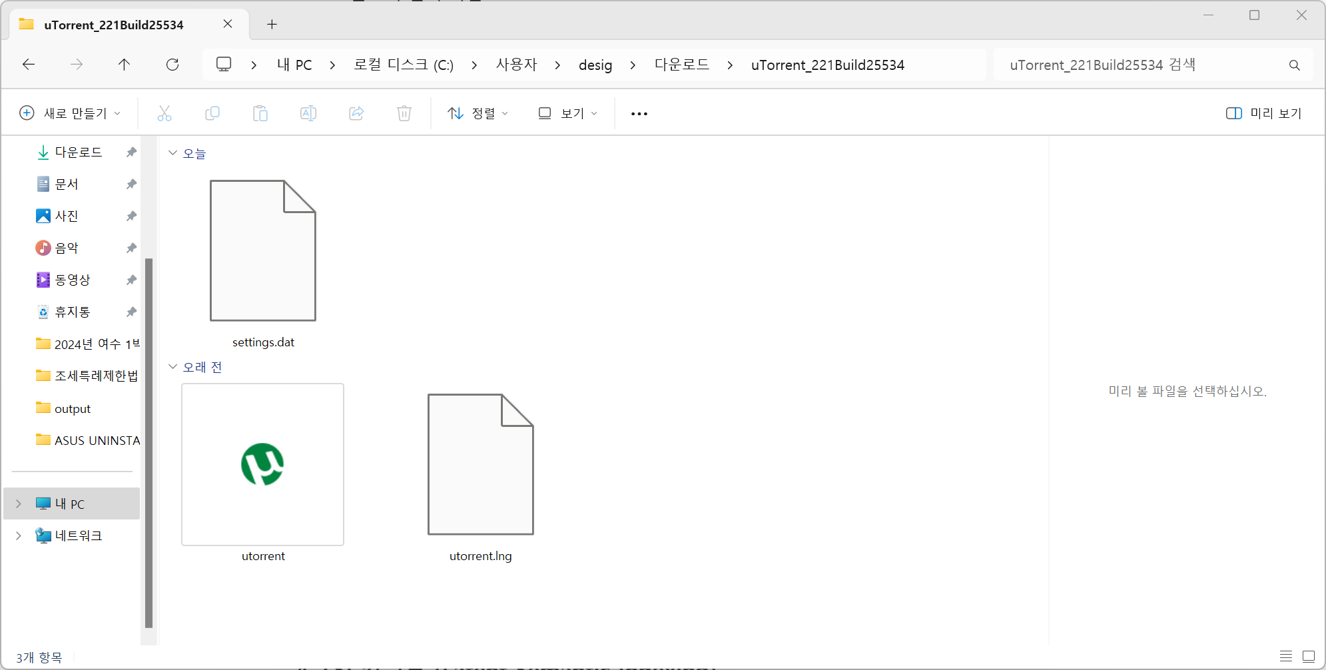Open the 2024년 여수 folder in sidebar
This screenshot has height=670, width=1326.
87,344
